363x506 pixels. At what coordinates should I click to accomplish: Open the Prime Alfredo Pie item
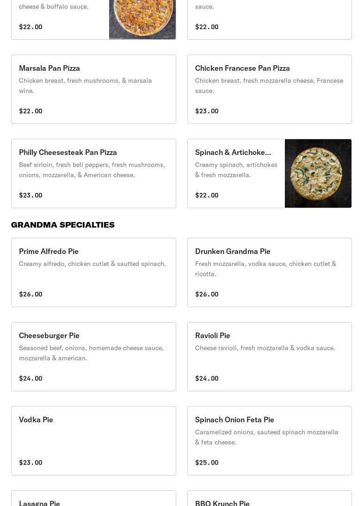coord(93,272)
